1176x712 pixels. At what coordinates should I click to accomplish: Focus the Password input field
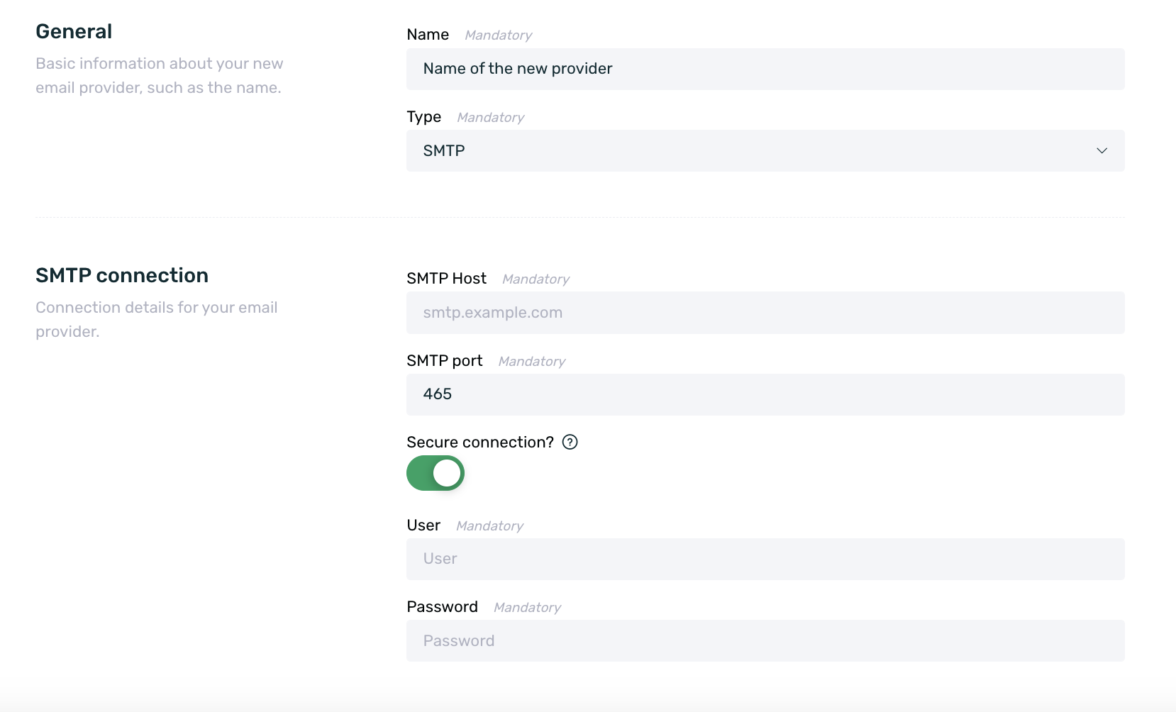pos(765,641)
